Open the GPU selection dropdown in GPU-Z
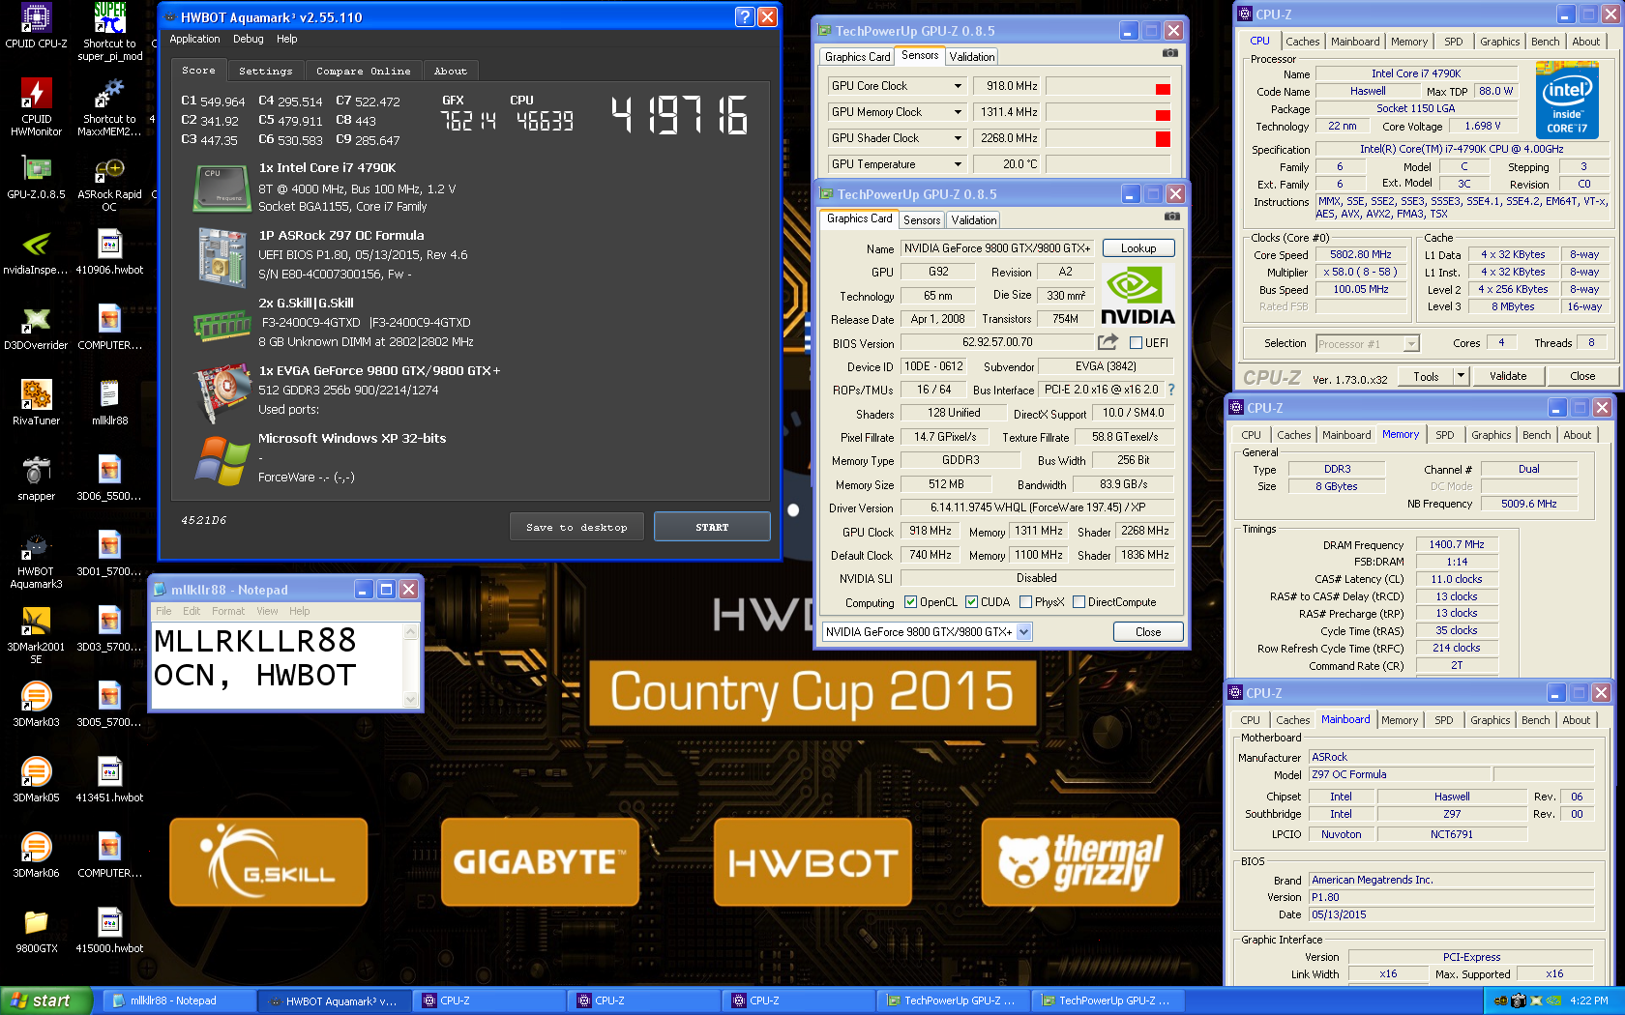Screen dimensions: 1625x1015 click(1024, 632)
